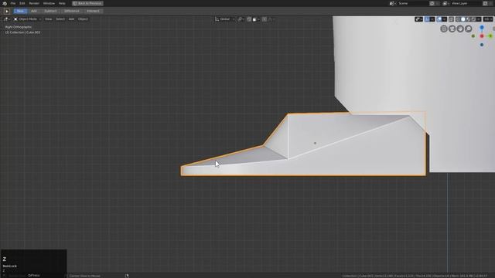Open the Window menu
Image resolution: width=495 pixels, height=278 pixels.
coord(49,3)
